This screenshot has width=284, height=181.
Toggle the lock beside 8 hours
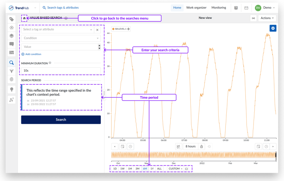click(201, 146)
